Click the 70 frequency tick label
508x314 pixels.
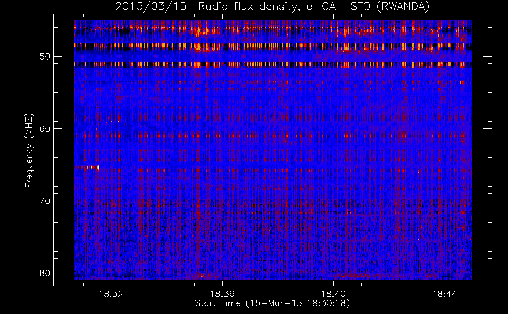pyautogui.click(x=45, y=201)
